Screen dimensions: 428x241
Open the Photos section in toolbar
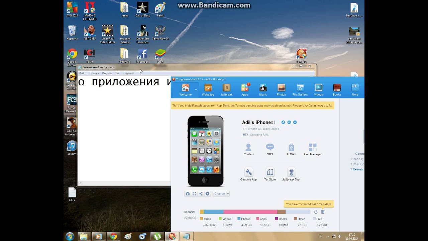pyautogui.click(x=281, y=90)
